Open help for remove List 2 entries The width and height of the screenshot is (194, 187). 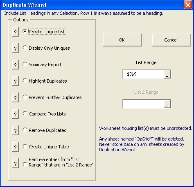pyautogui.click(x=15, y=163)
